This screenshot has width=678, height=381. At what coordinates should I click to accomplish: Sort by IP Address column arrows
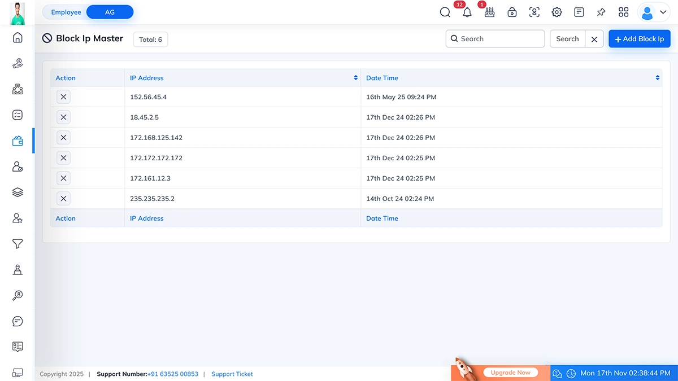tap(355, 78)
